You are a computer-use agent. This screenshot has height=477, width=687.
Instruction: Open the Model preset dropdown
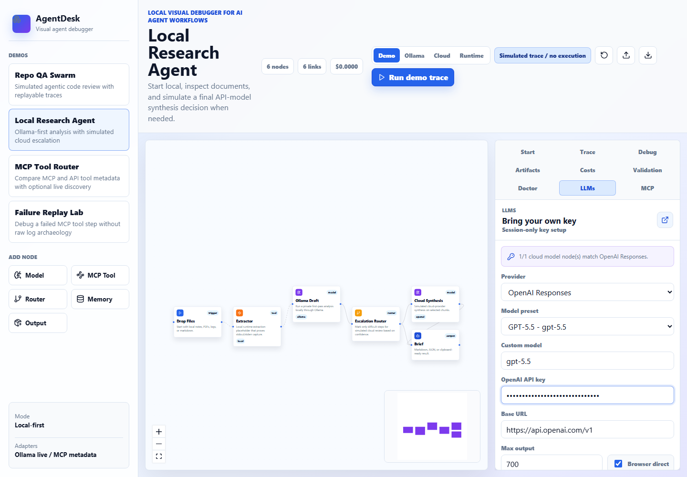point(587,327)
